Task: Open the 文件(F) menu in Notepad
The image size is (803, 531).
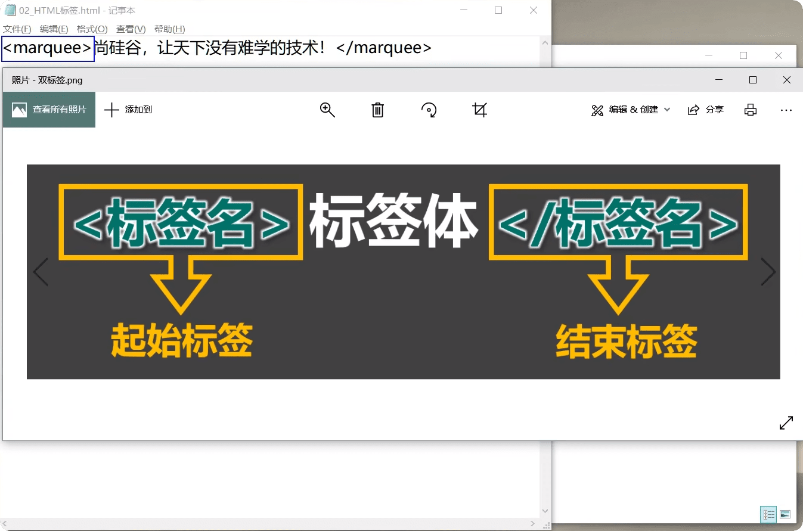Action: 17,29
